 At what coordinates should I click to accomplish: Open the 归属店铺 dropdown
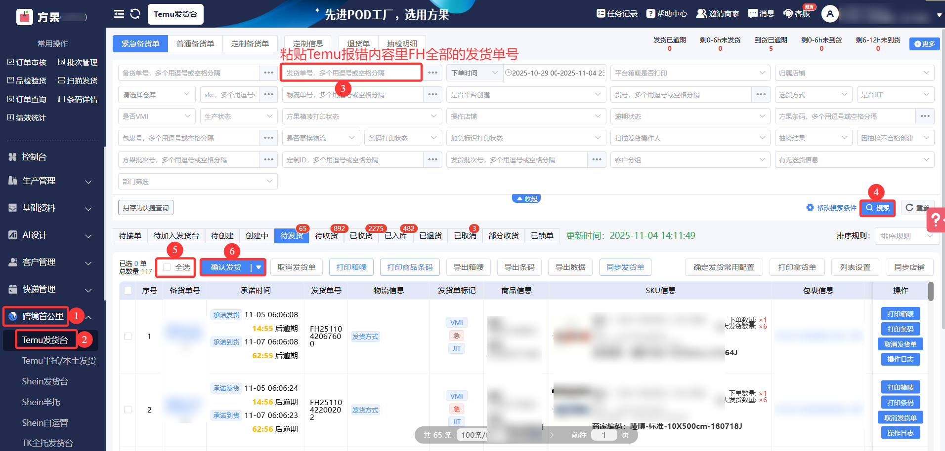click(855, 73)
